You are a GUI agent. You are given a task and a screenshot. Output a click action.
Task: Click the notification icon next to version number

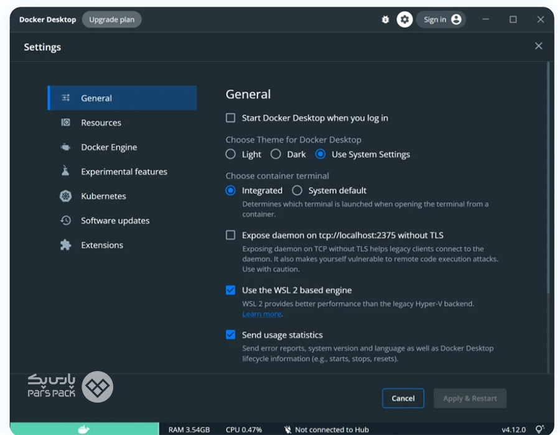[539, 429]
